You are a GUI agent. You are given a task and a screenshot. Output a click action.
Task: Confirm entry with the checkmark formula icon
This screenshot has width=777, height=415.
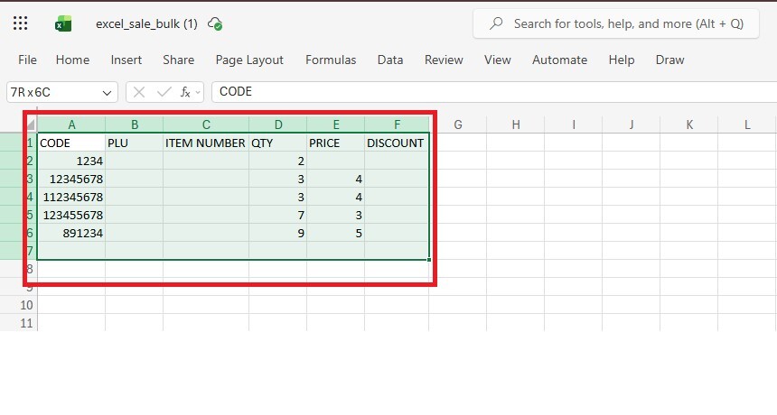164,92
